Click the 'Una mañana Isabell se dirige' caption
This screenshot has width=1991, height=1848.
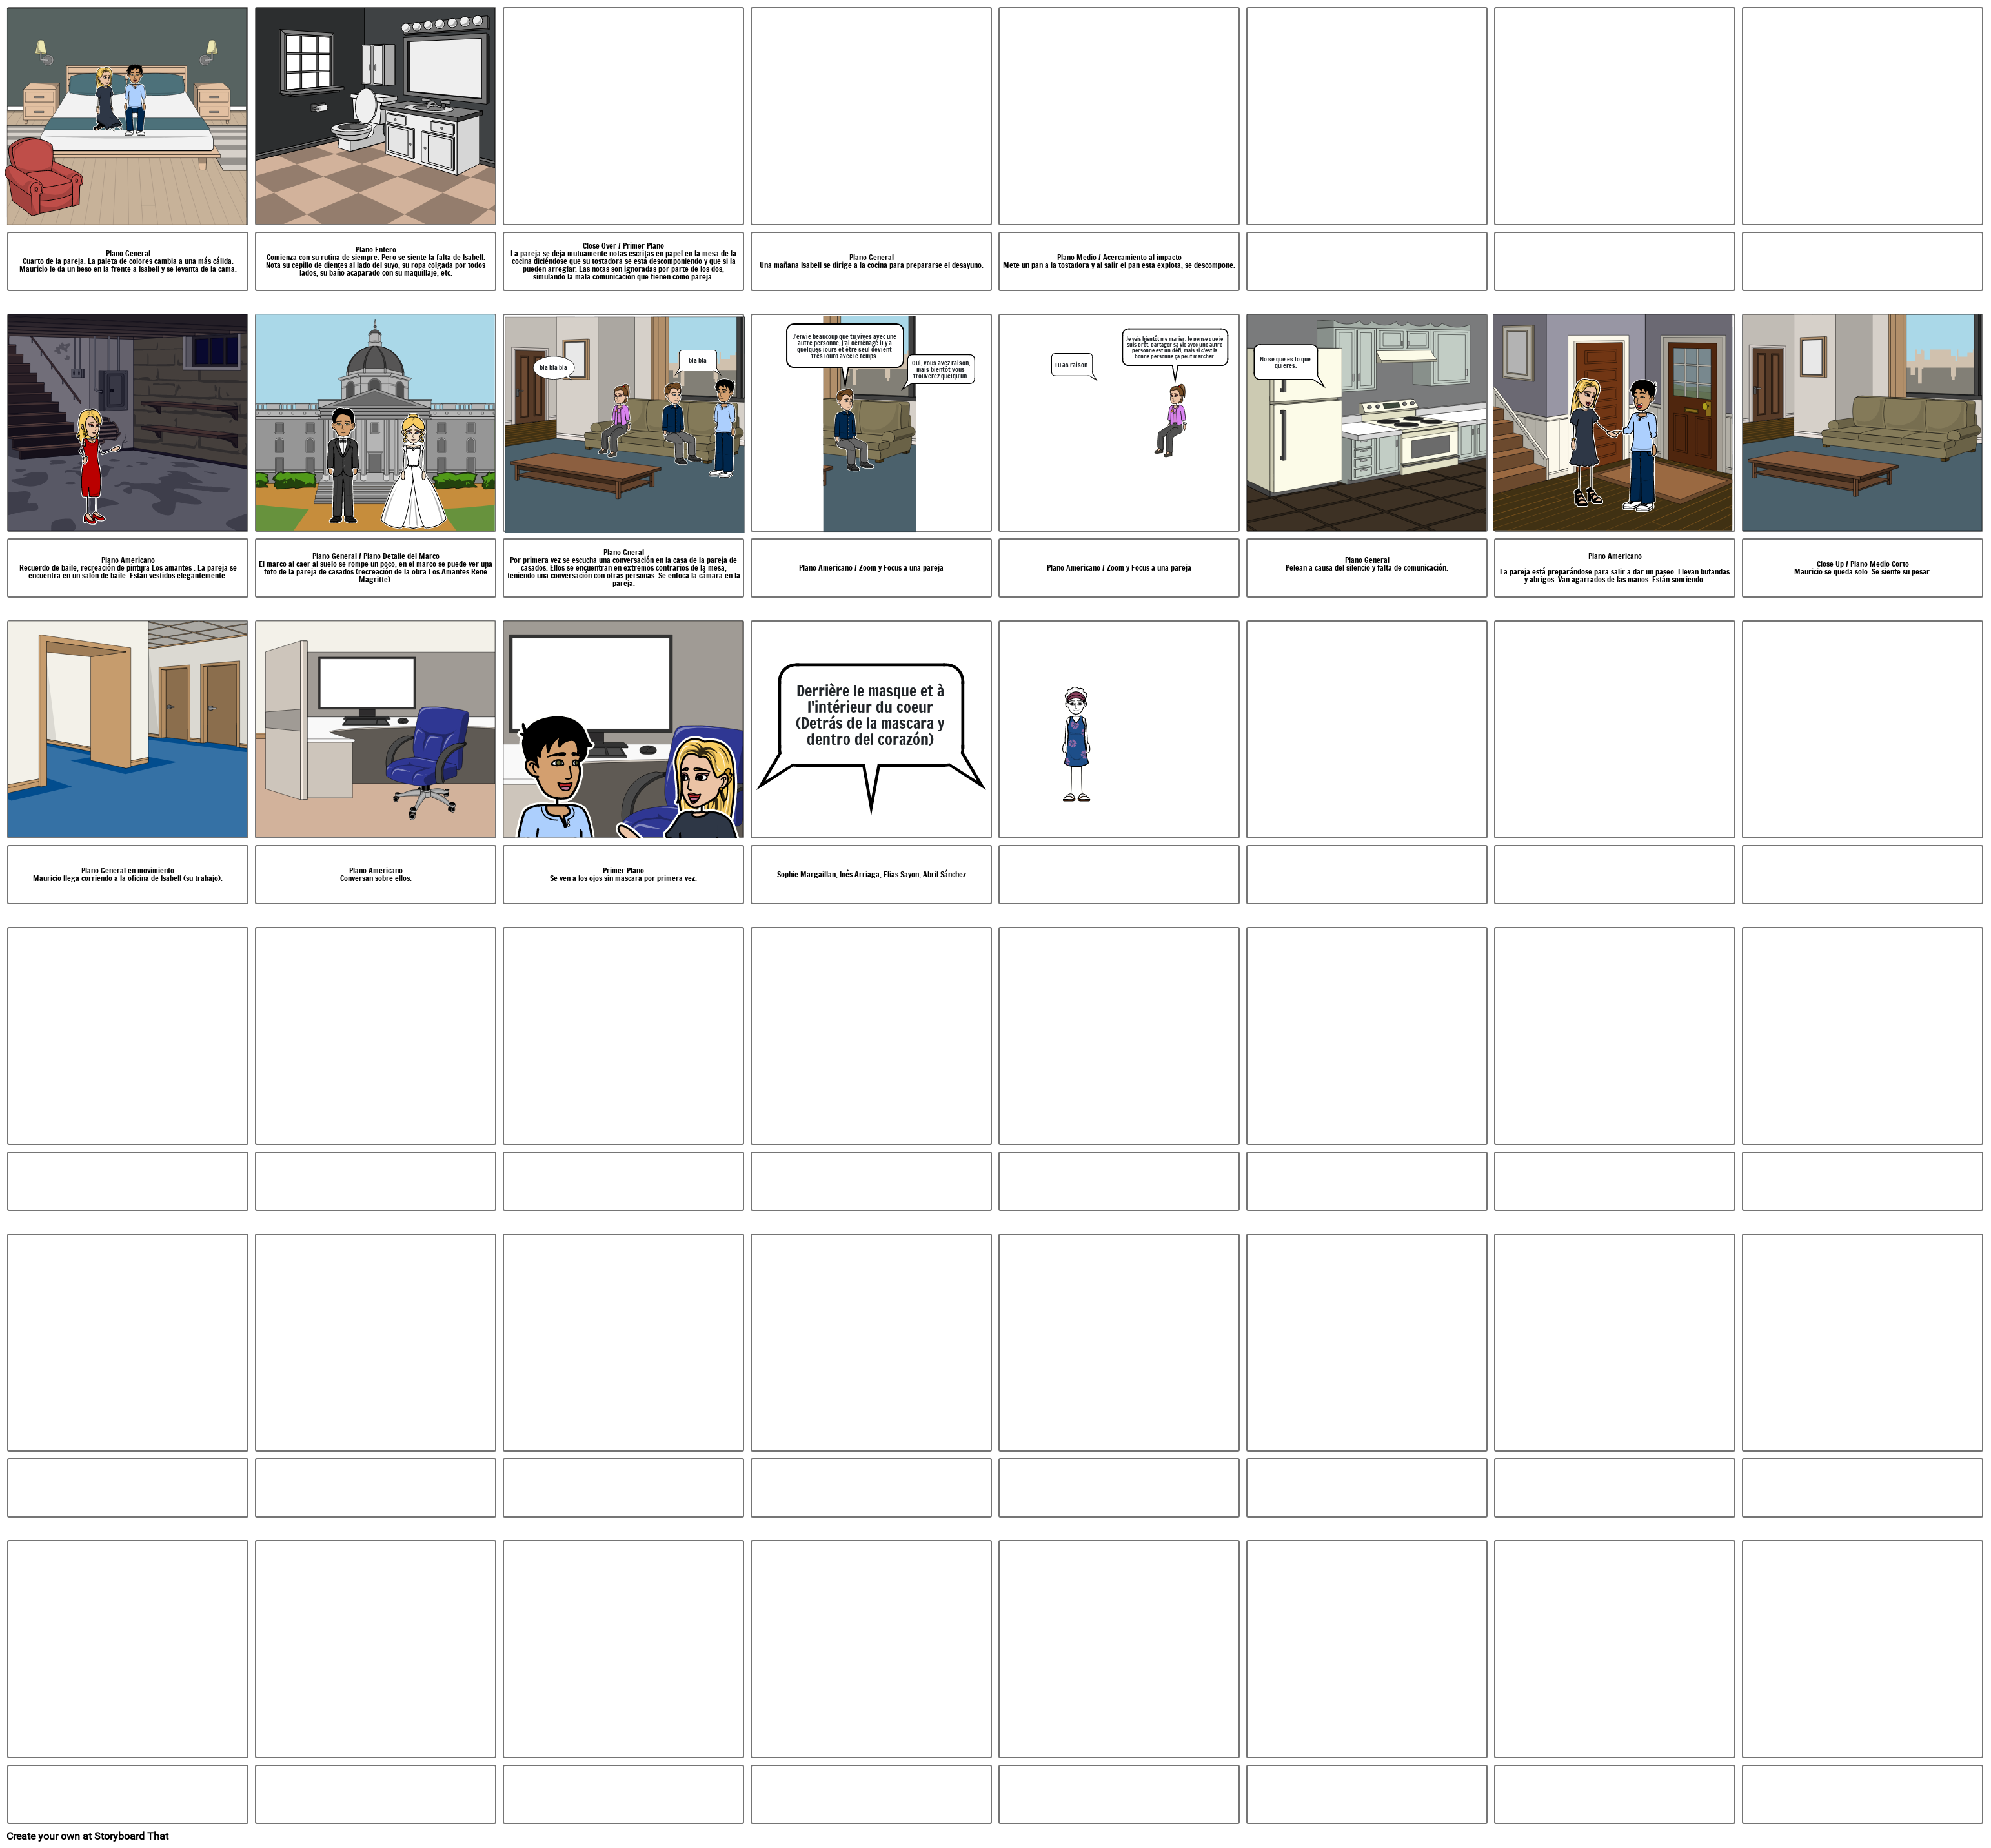(x=871, y=262)
